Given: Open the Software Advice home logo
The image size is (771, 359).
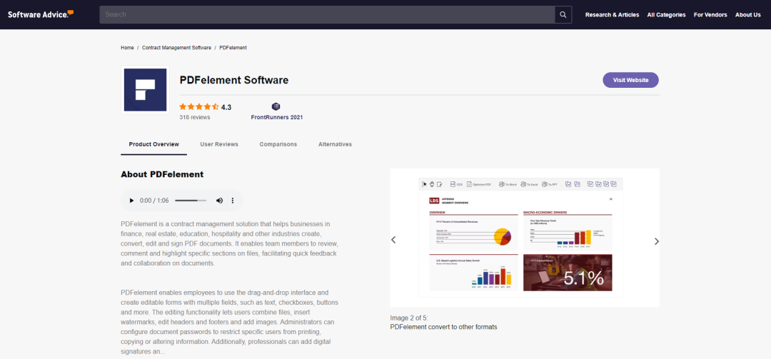Looking at the screenshot, I should point(41,14).
